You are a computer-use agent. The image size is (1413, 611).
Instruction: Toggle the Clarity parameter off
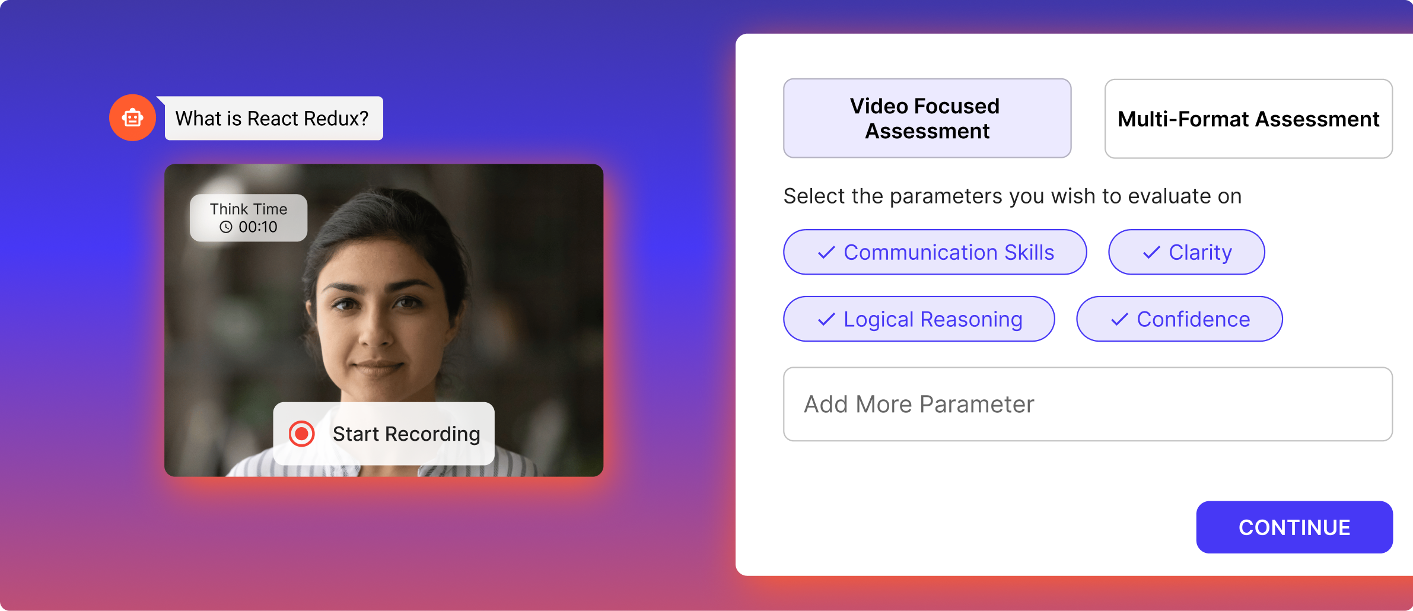pyautogui.click(x=1186, y=252)
